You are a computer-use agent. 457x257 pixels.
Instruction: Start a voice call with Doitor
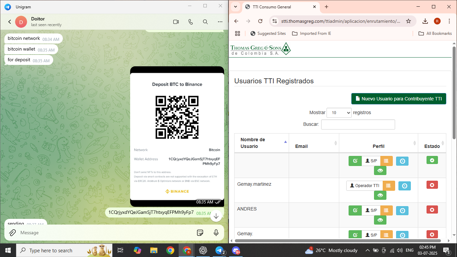coord(191,22)
